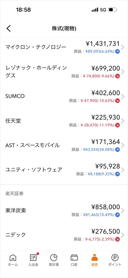Open ユニティ・ソフトウェア stock entry
Image resolution: width=128 pixels, height=278 pixels.
coord(64,170)
